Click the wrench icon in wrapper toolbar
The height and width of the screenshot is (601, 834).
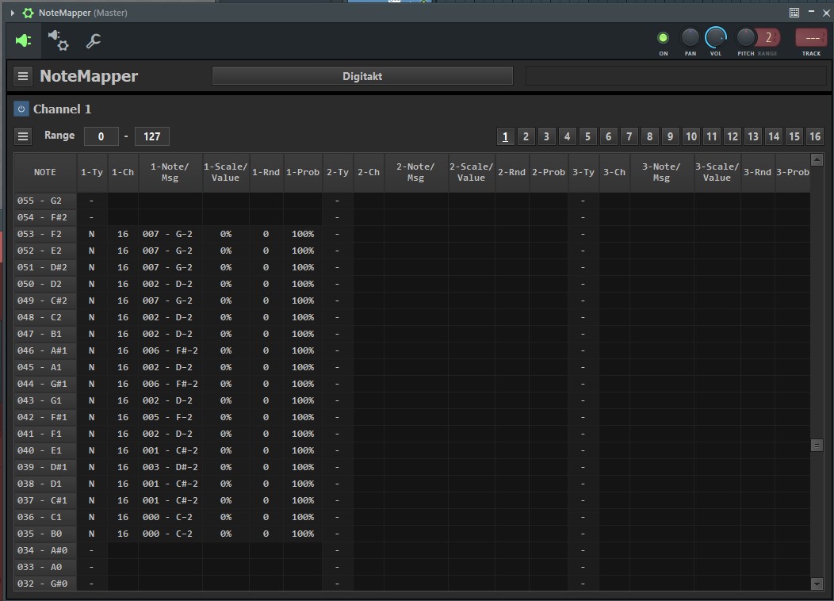click(x=94, y=40)
